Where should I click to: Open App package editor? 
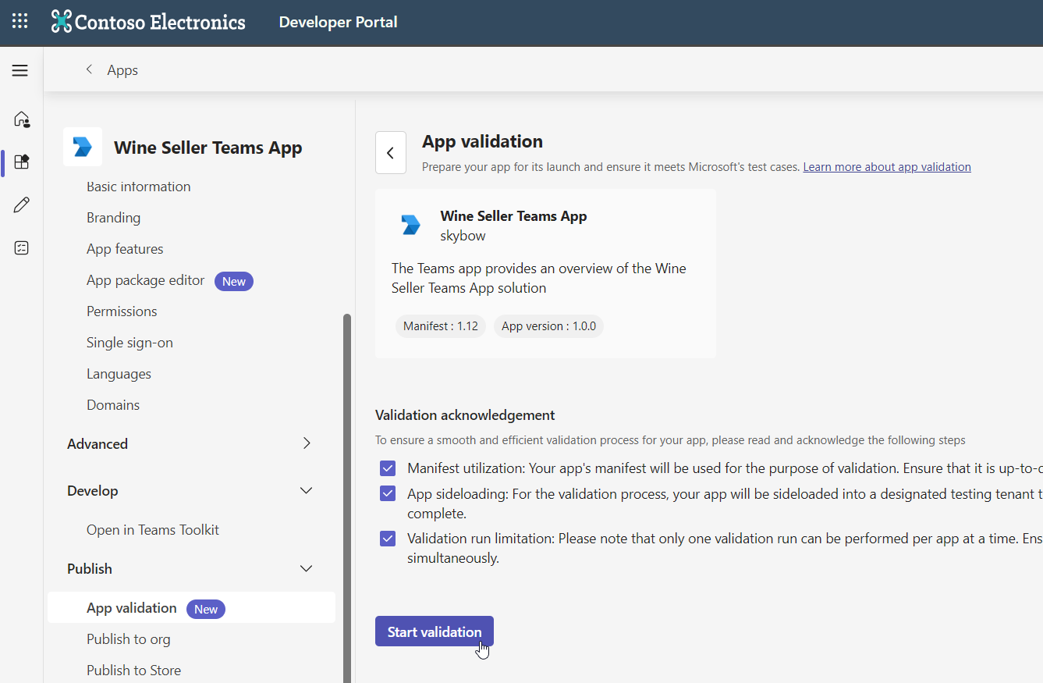coord(146,280)
